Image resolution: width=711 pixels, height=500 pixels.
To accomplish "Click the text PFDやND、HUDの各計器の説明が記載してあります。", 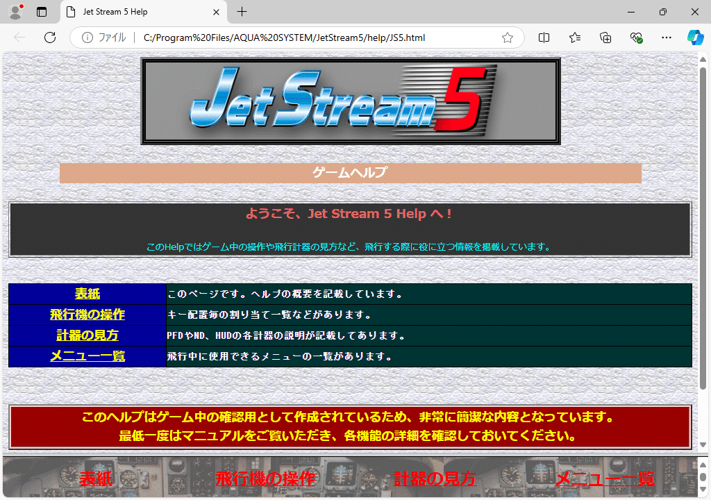I will (285, 335).
